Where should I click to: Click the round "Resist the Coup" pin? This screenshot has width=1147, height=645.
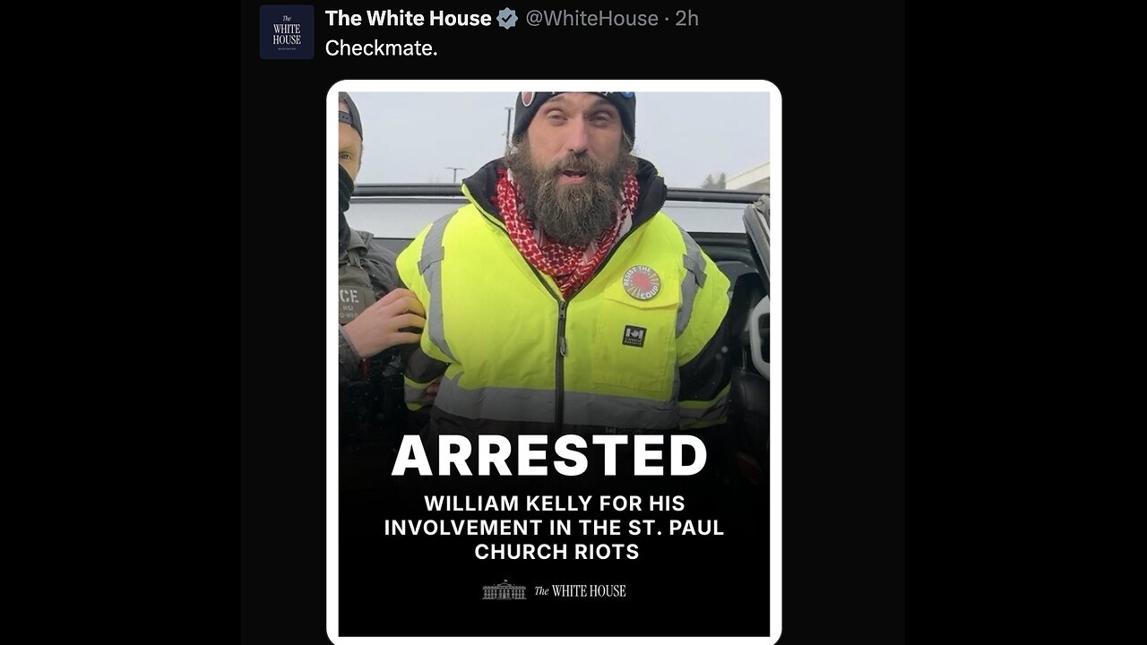click(x=641, y=282)
